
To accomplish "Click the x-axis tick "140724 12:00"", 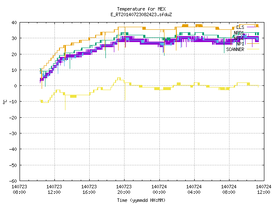I will point(263,190).
